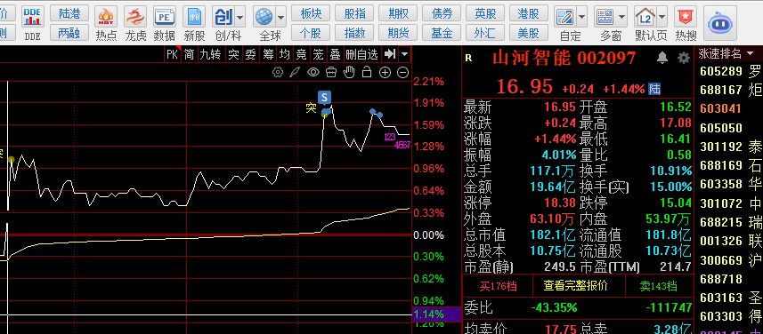Open the 龙虎 ranking icon
763x334 pixels.
(135, 18)
